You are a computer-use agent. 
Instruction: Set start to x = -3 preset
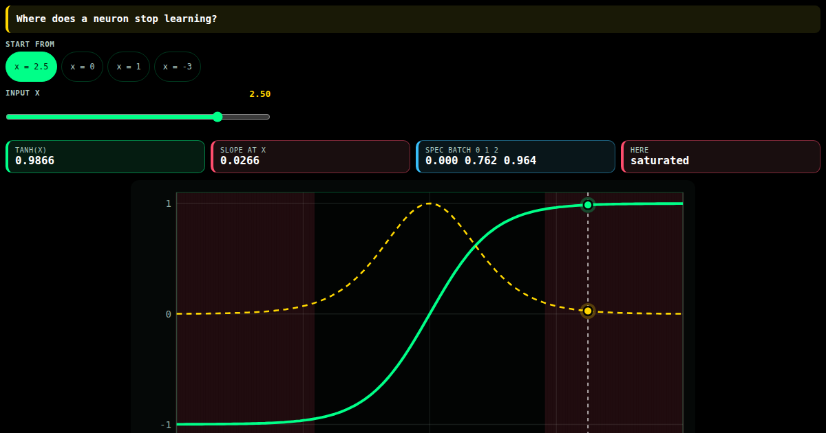(178, 67)
